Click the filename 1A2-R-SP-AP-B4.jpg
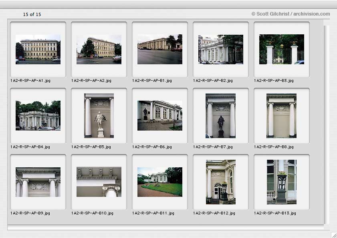The image size is (337, 238). coord(30,147)
